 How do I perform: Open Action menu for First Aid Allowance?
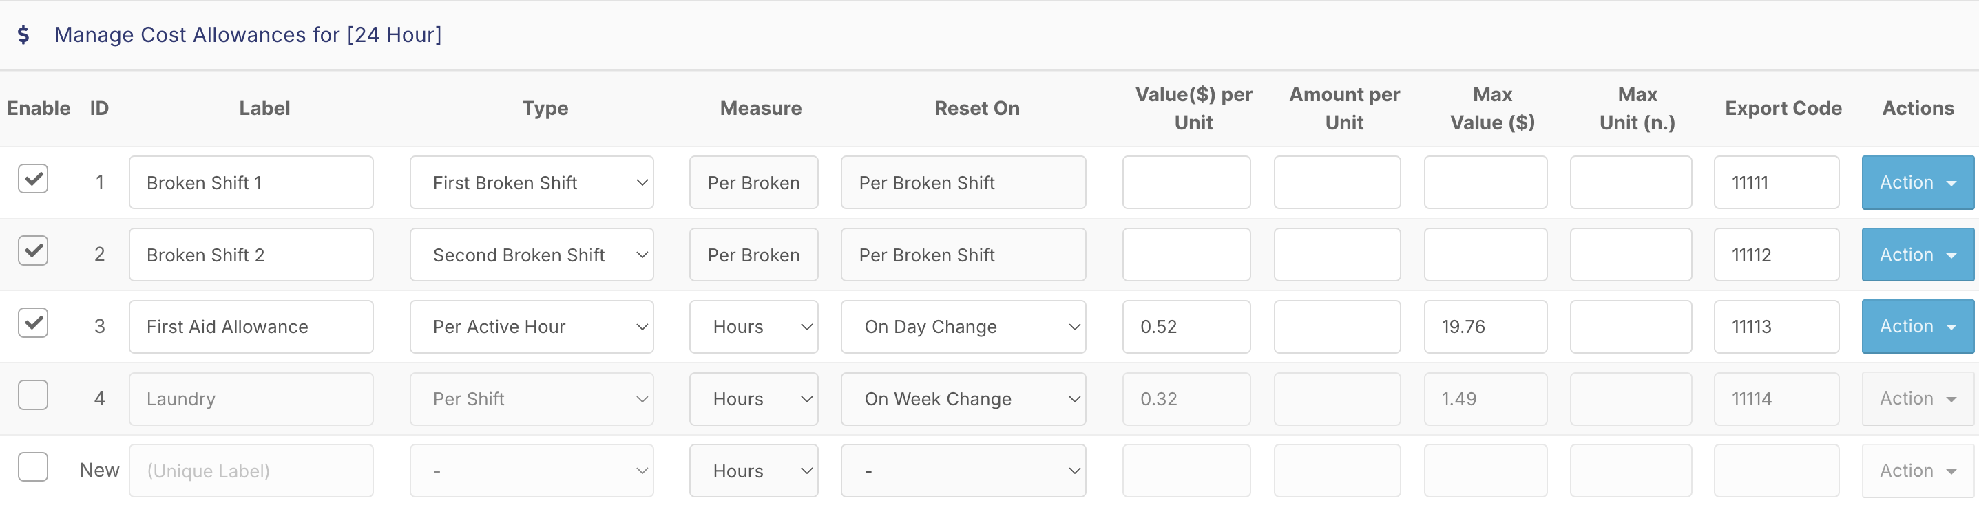click(1917, 327)
